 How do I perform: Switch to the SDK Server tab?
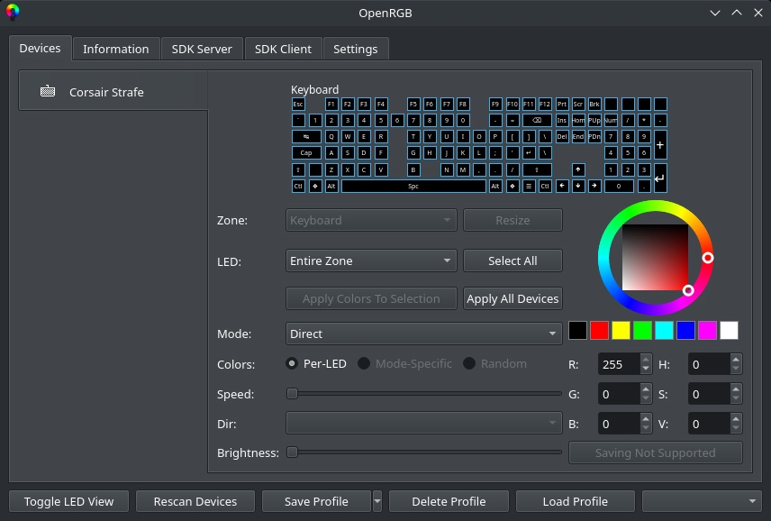(202, 49)
